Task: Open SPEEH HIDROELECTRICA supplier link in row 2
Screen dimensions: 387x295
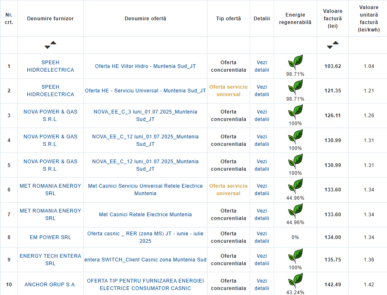Action: [x=50, y=90]
